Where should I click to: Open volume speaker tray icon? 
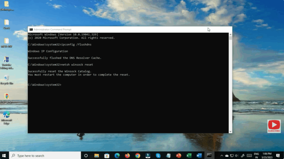(x=237, y=156)
